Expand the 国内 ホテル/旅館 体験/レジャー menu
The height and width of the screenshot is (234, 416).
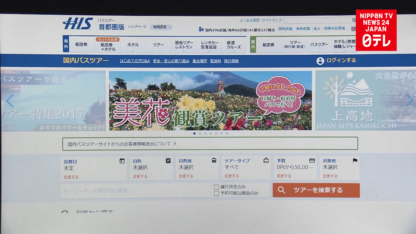click(x=344, y=44)
